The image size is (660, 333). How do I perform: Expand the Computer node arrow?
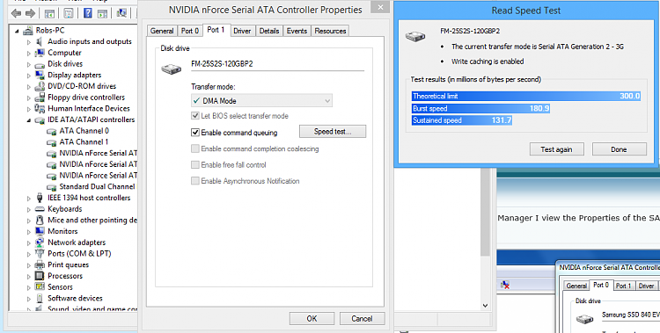(29, 54)
